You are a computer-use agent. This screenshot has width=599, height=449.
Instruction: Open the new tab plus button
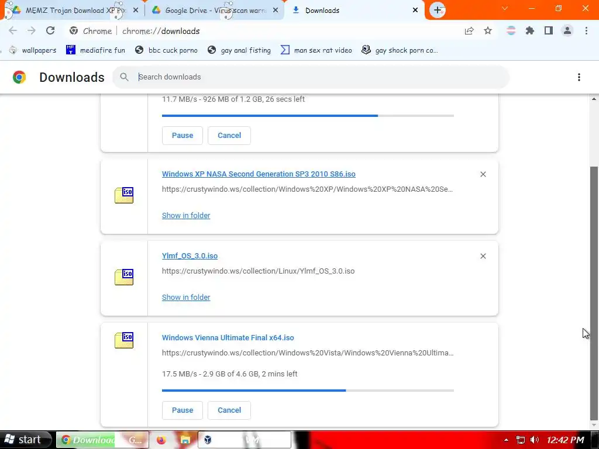438,11
